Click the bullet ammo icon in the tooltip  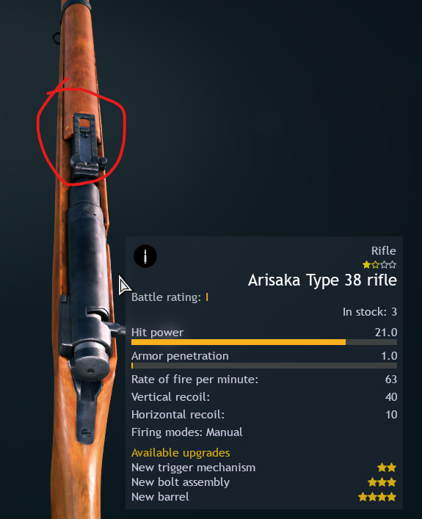coord(145,256)
